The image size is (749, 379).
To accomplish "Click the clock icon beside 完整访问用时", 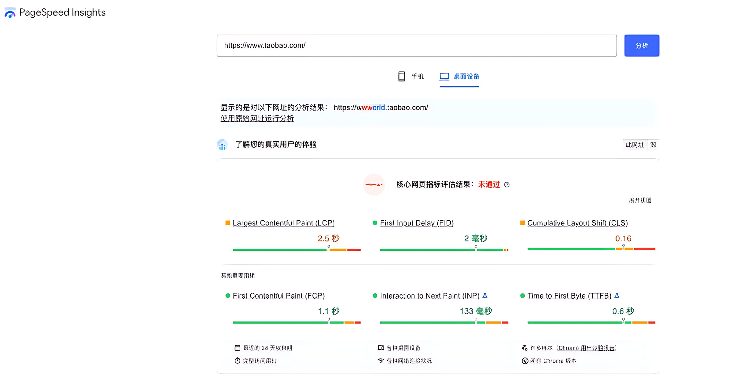I will (x=237, y=361).
